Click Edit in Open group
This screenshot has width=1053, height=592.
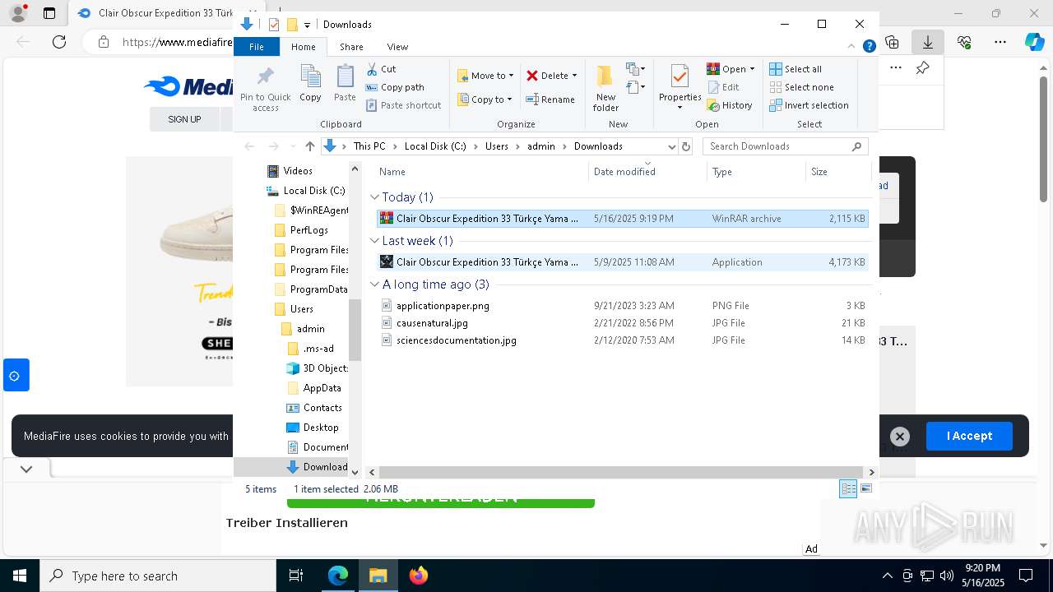pos(722,87)
